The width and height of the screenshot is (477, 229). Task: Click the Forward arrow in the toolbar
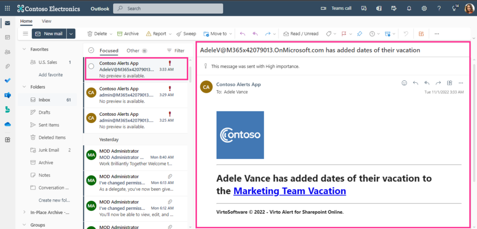(x=268, y=33)
